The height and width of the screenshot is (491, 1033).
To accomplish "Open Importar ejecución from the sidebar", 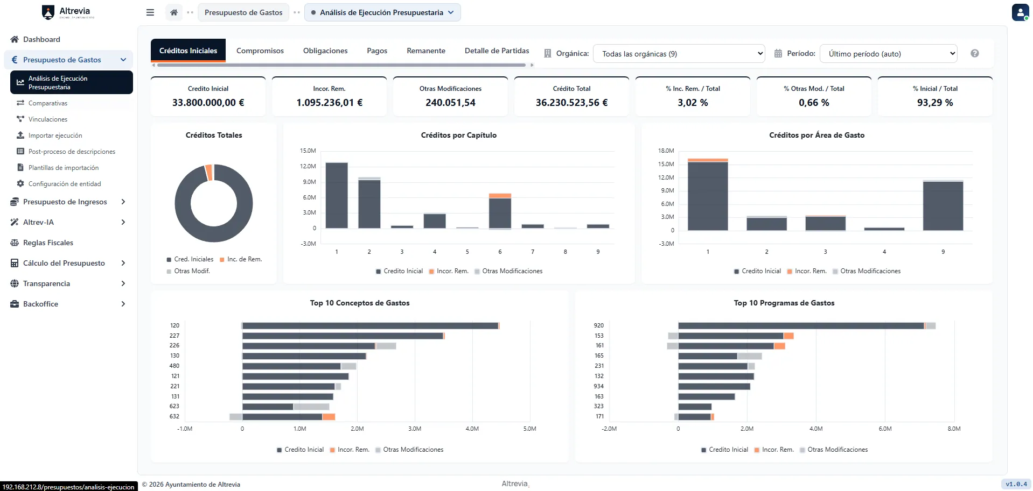I will (55, 135).
